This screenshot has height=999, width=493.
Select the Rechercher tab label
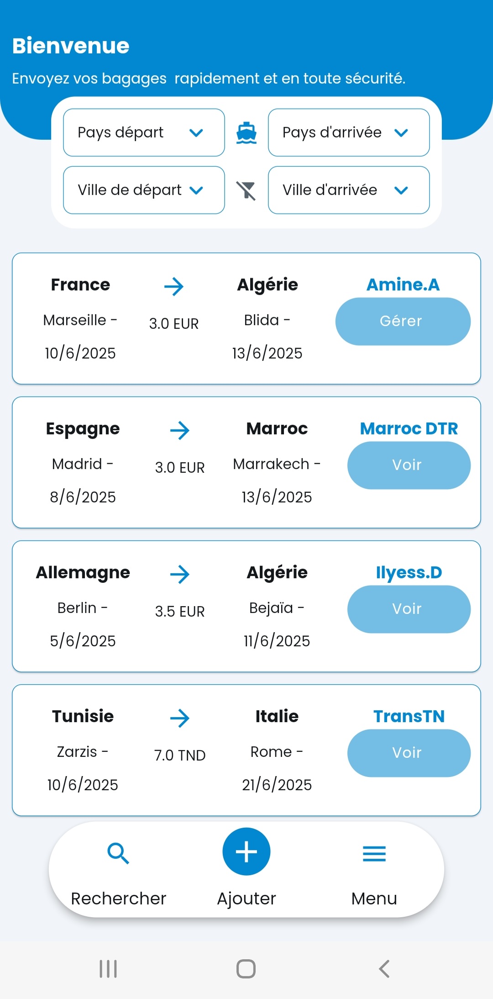(119, 898)
